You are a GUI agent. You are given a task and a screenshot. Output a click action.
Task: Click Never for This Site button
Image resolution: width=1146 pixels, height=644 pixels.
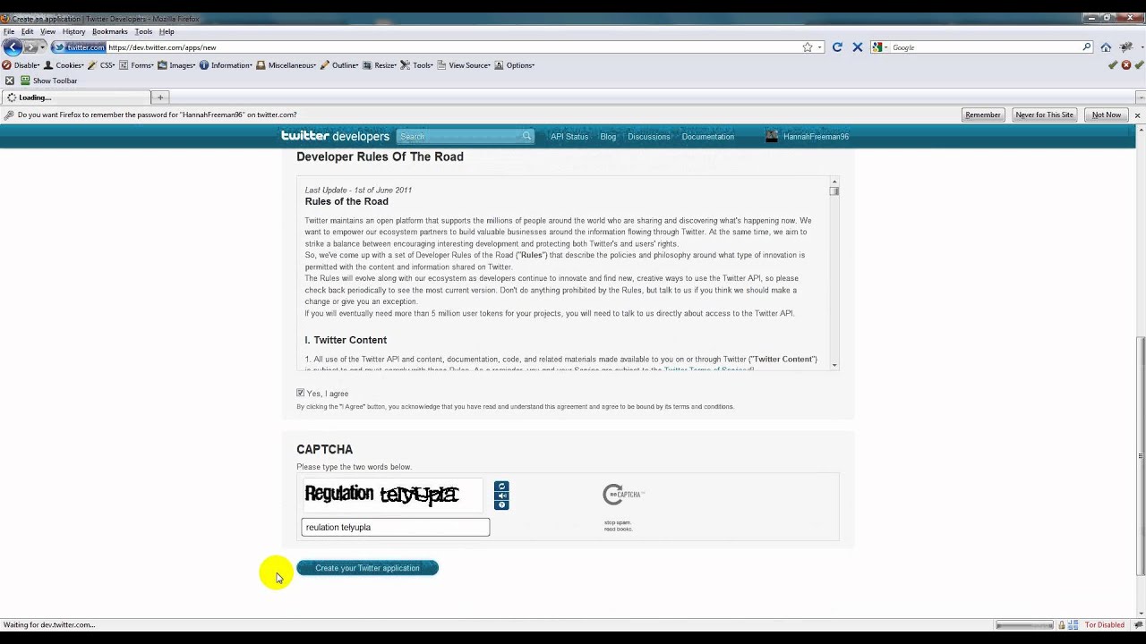click(1044, 114)
